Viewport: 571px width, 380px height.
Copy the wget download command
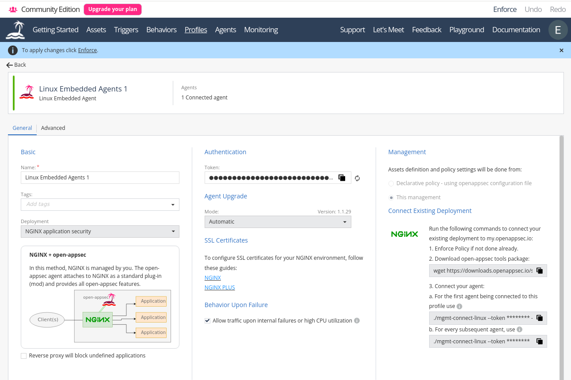coord(539,270)
